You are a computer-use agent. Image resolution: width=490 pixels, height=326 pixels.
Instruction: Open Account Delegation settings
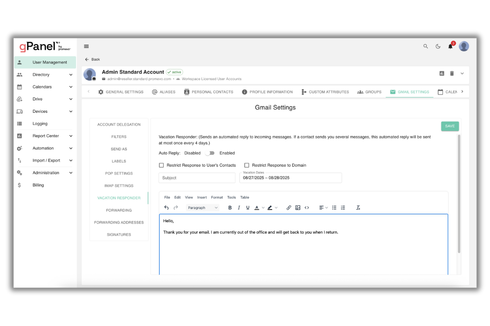point(119,125)
